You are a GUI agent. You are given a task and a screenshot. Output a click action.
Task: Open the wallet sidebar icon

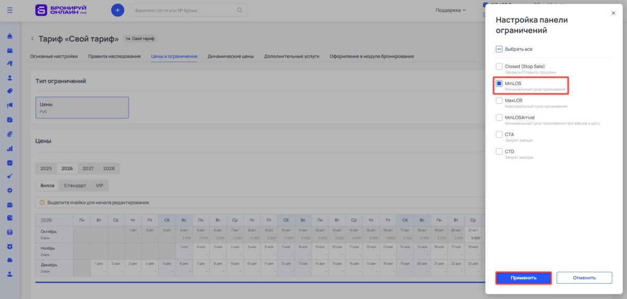(x=10, y=218)
